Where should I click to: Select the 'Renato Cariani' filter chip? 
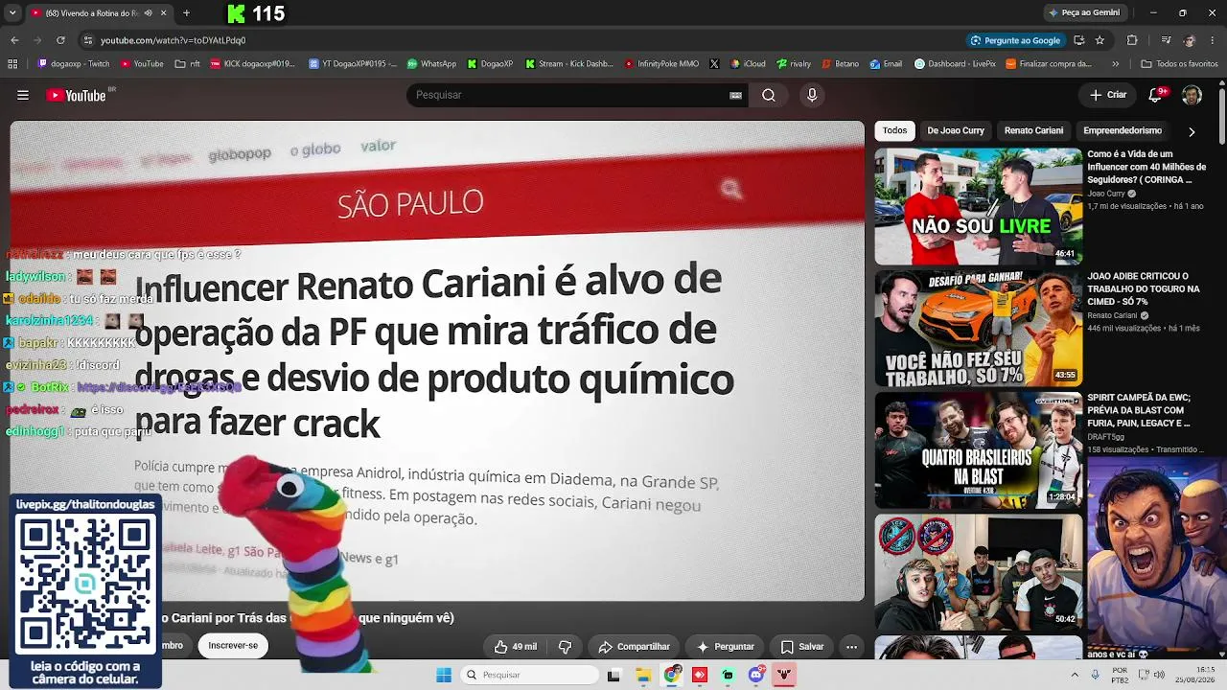1033,130
